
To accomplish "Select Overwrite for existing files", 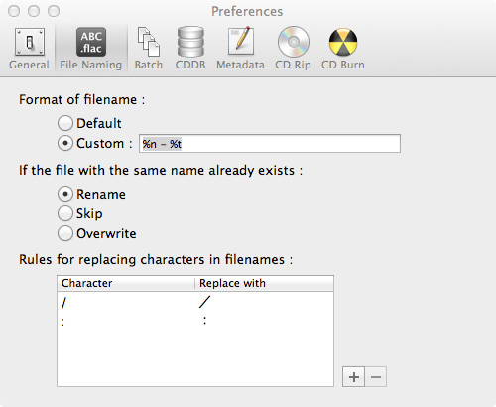I will tap(65, 233).
